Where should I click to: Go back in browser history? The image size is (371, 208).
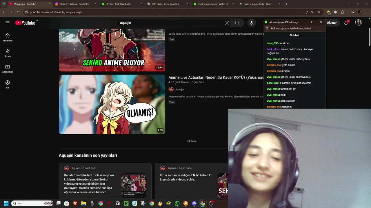4,12
